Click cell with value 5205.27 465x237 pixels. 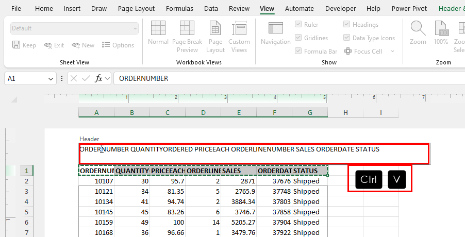pos(239,223)
